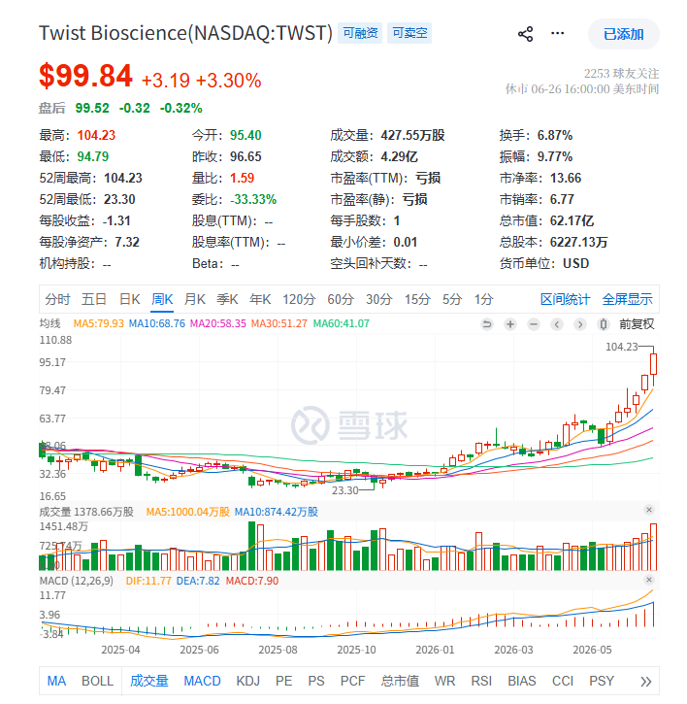Open the three-dots more options menu
Image resolution: width=687 pixels, height=704 pixels.
pos(557,33)
